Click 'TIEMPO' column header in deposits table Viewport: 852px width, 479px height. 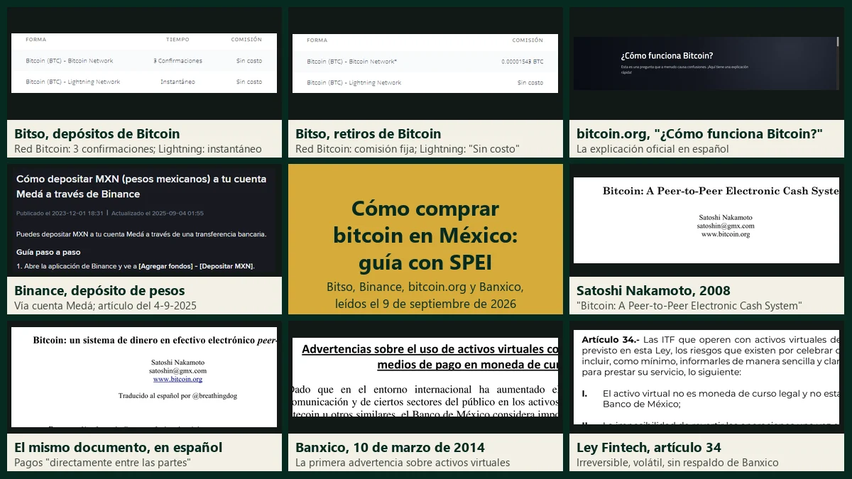pos(177,40)
